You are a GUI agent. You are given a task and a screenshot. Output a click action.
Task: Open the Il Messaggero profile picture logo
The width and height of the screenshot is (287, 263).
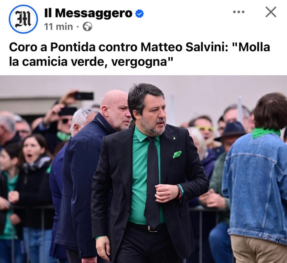tap(24, 19)
